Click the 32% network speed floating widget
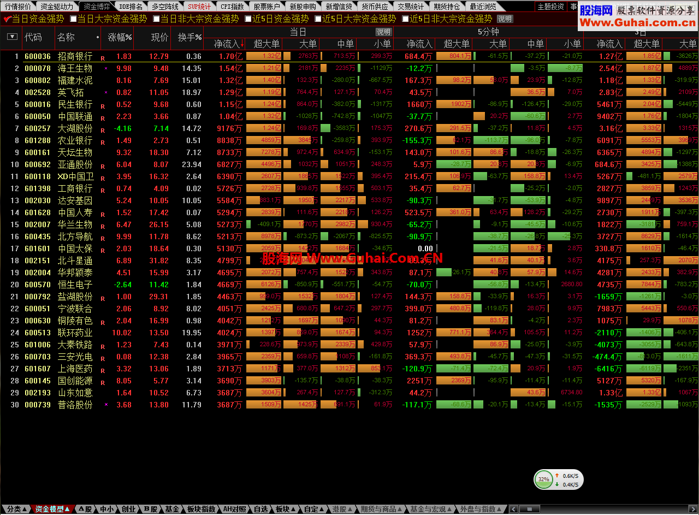Viewport: 699px width, 515px height. (x=558, y=480)
